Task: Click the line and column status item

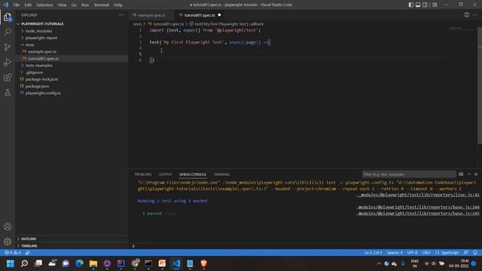Action: click(x=374, y=253)
